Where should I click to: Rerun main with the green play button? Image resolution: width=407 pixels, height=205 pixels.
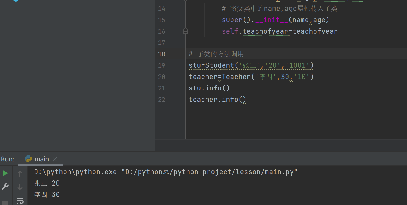point(5,173)
